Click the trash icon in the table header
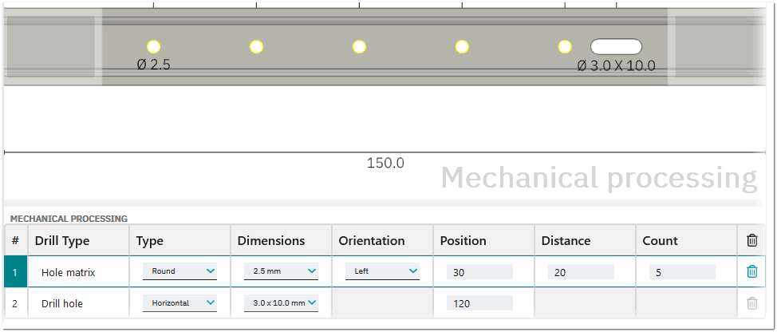The width and height of the screenshot is (777, 332). click(x=751, y=240)
